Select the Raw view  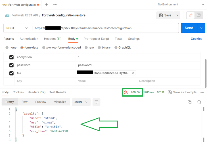tap(24, 102)
